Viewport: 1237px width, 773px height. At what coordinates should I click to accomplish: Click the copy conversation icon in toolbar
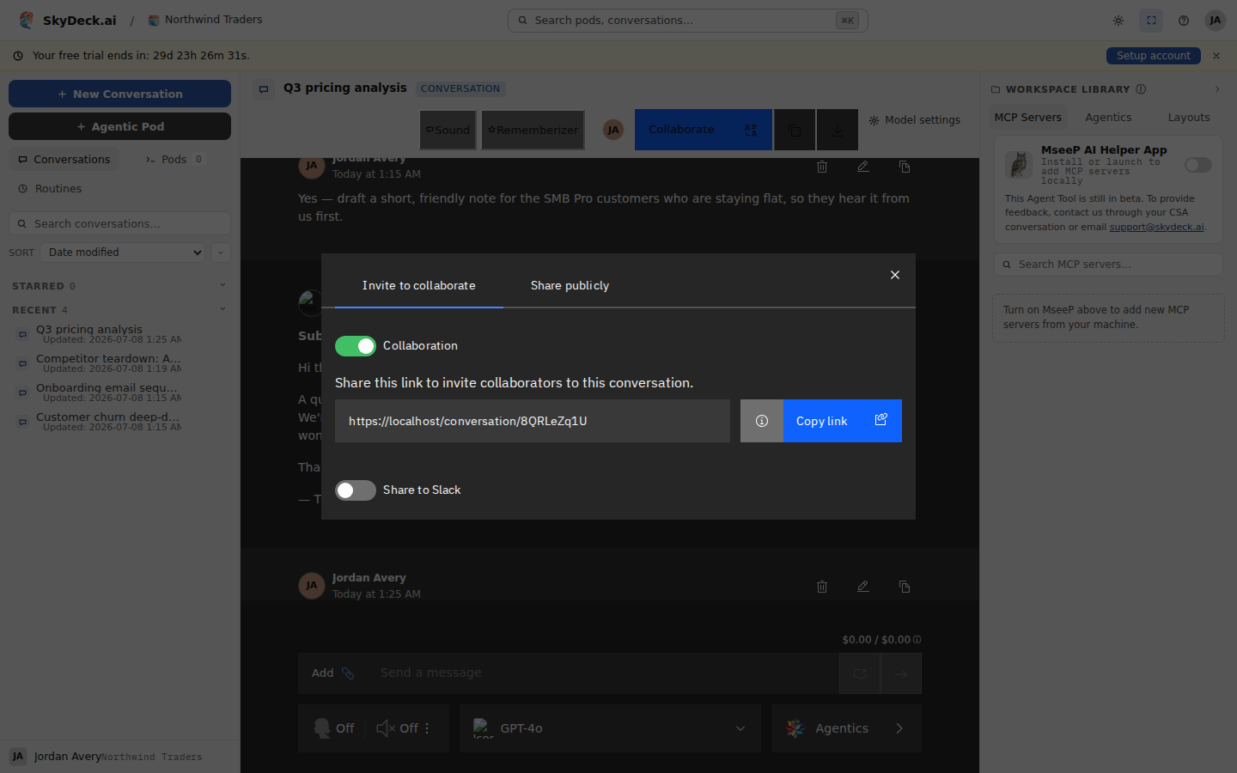(x=795, y=130)
